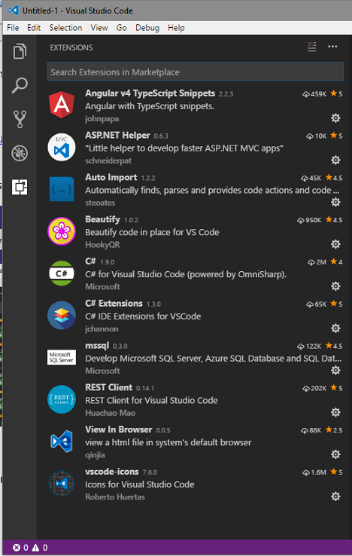Image resolution: width=352 pixels, height=556 pixels.
Task: Click the Angular red shield extension icon
Action: click(x=62, y=105)
